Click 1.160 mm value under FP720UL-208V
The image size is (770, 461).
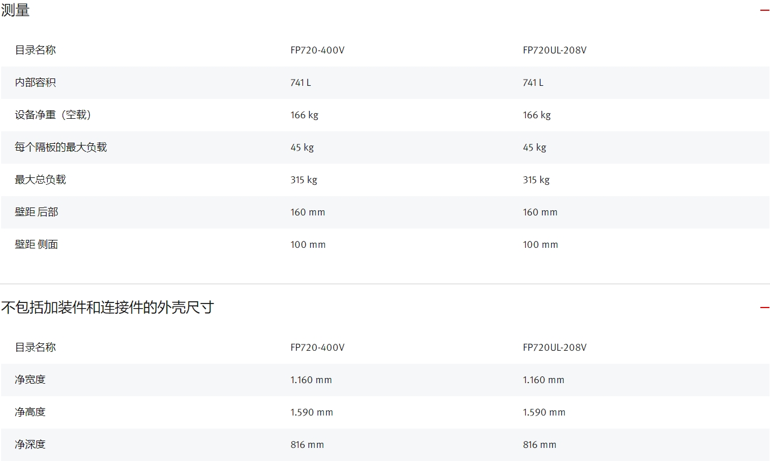[544, 380]
